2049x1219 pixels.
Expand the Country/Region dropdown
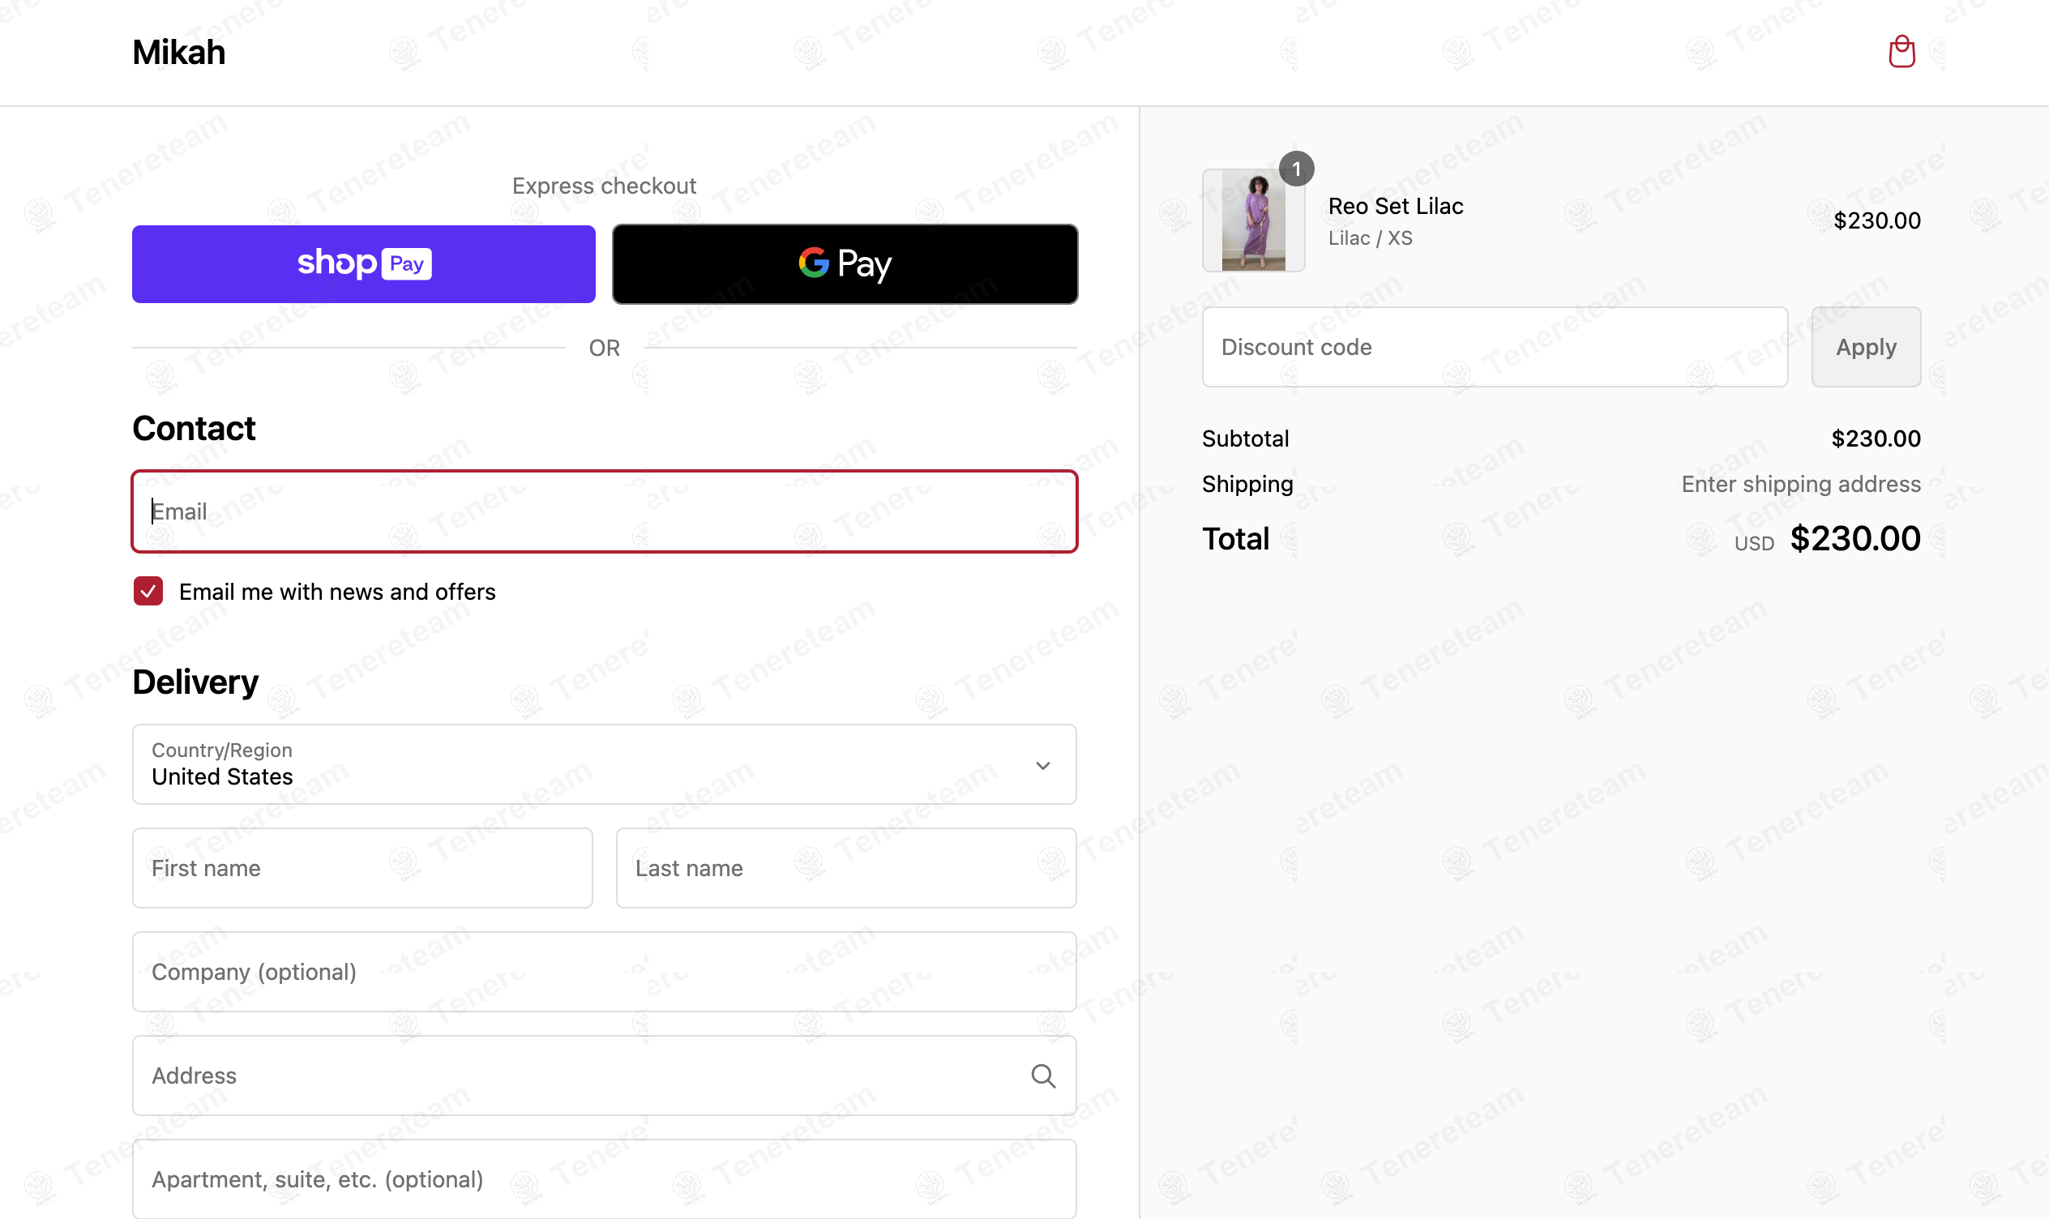tap(605, 764)
